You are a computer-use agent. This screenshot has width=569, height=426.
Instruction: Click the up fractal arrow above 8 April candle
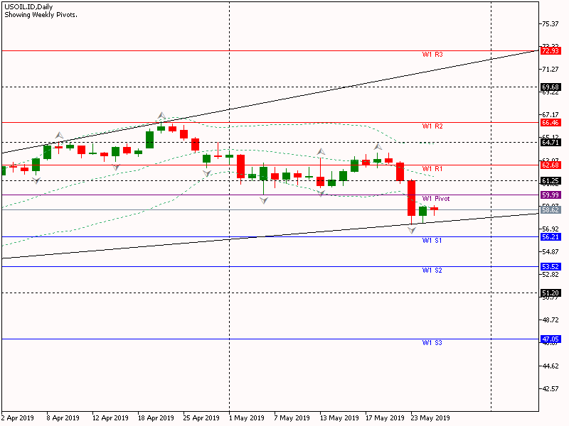pos(59,135)
